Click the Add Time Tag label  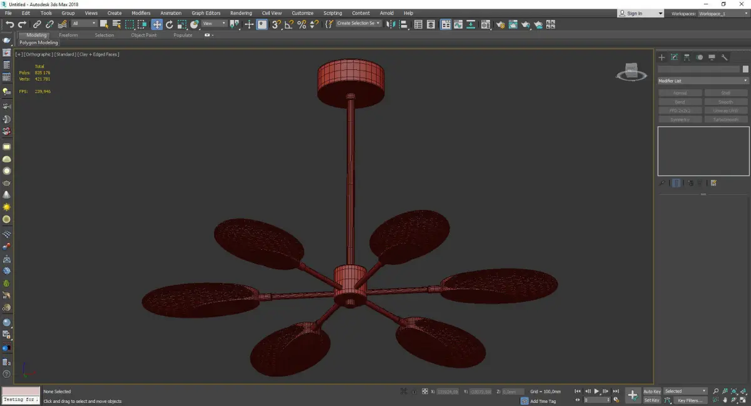point(543,401)
